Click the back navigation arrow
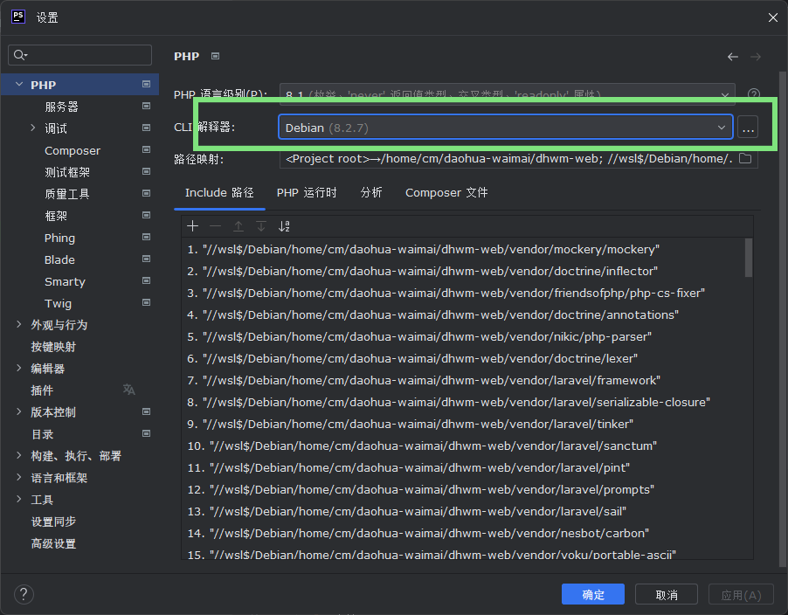Viewport: 788px width, 615px height. click(733, 57)
